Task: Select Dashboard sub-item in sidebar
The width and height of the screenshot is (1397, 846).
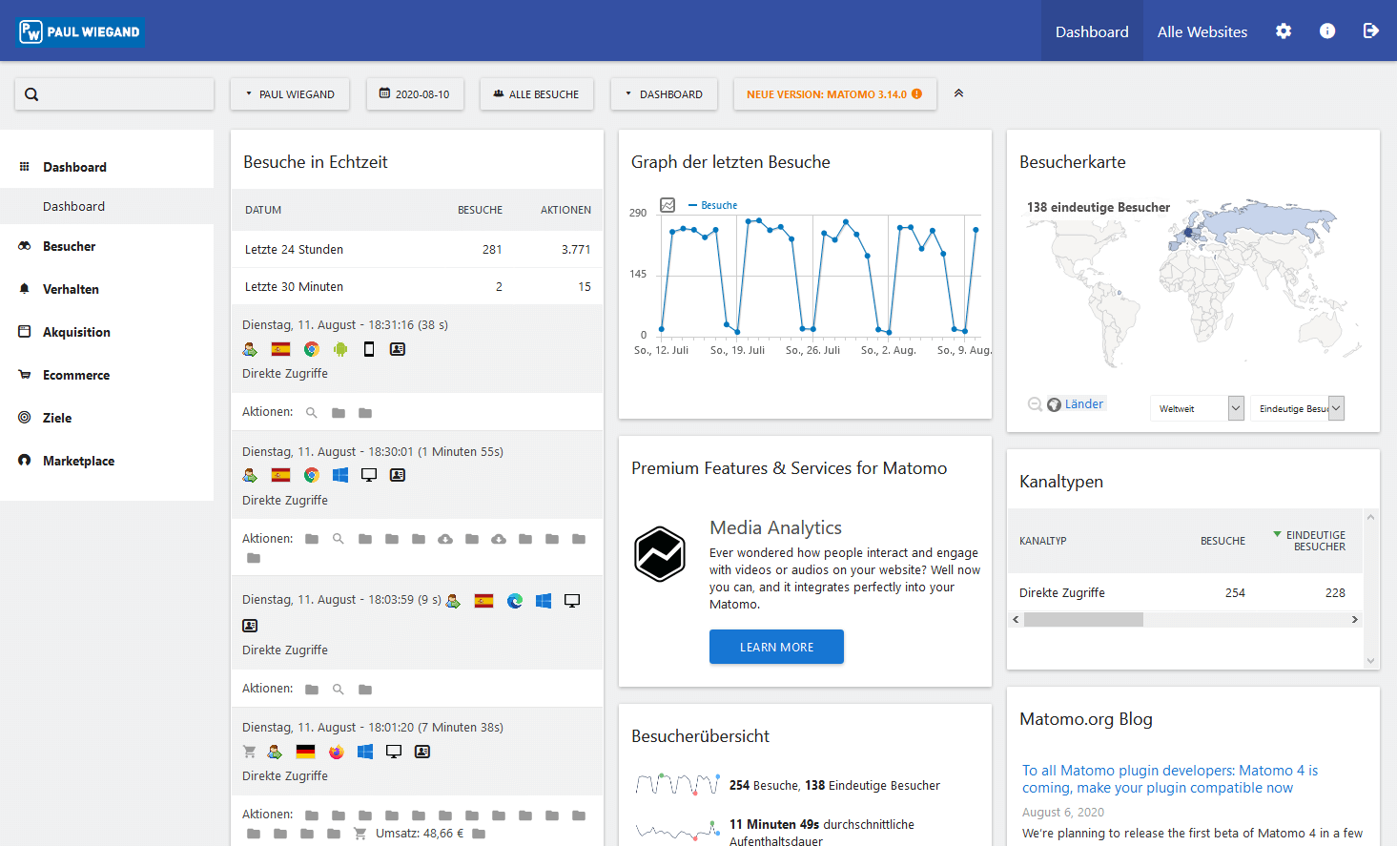Action: (x=107, y=206)
